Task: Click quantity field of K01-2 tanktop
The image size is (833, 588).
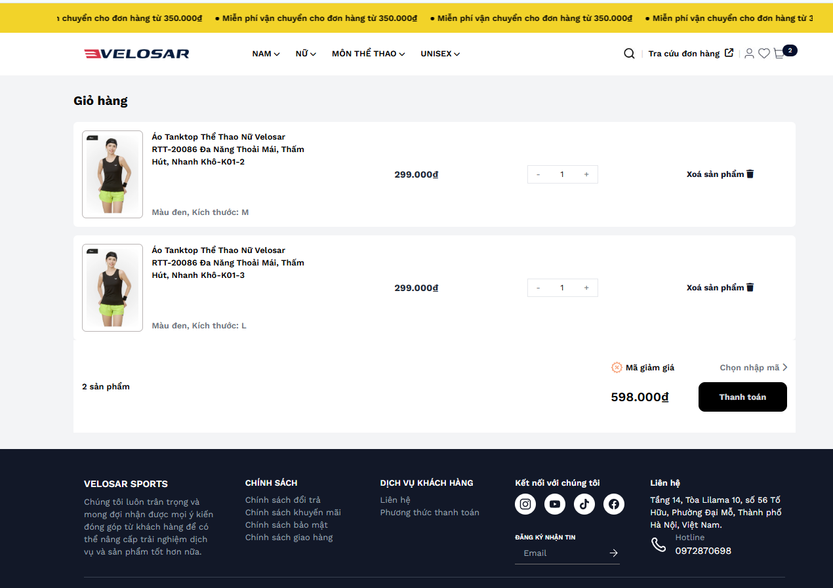Action: 562,174
